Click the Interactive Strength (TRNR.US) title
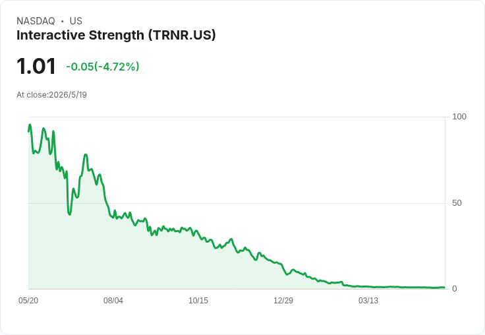The width and height of the screenshot is (485, 335). pos(116,36)
